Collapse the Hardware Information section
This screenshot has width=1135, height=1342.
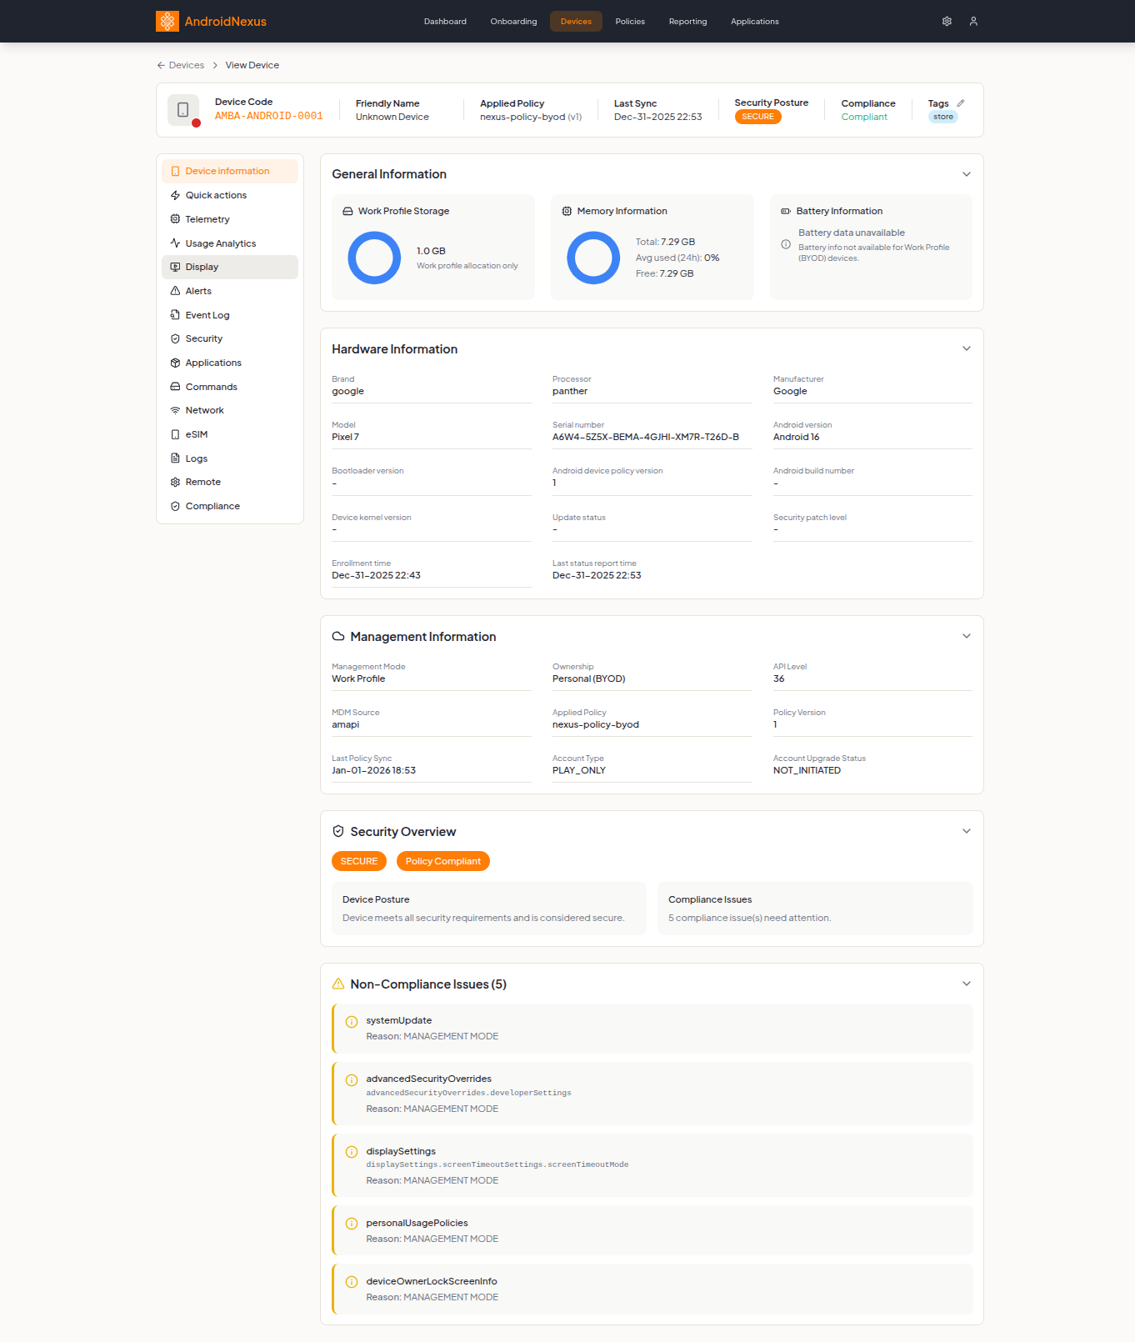(x=967, y=348)
